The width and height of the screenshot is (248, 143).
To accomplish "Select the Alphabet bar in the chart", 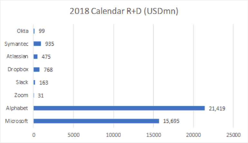I will click(119, 108).
